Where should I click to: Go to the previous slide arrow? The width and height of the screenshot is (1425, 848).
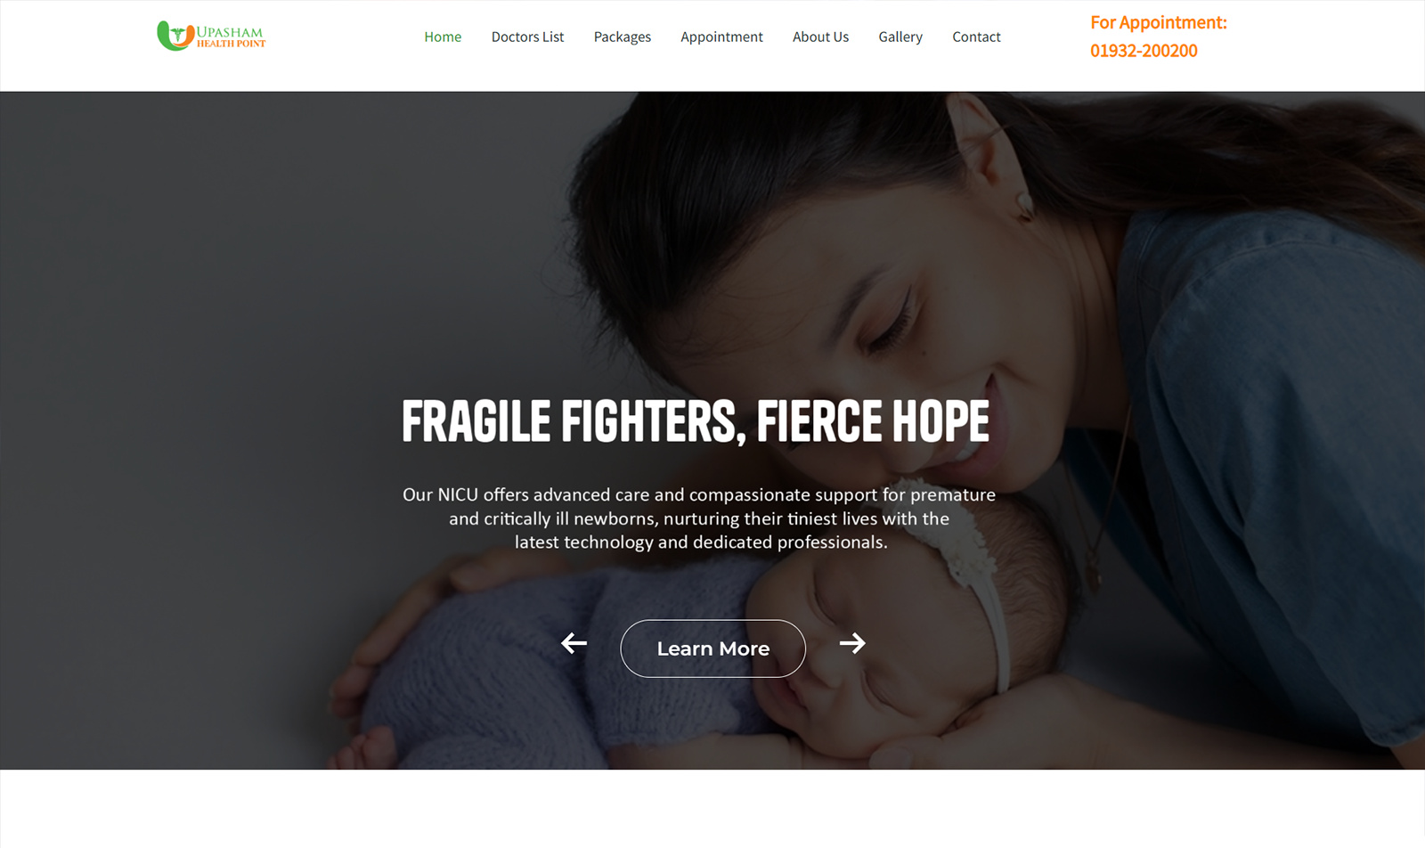(x=574, y=643)
